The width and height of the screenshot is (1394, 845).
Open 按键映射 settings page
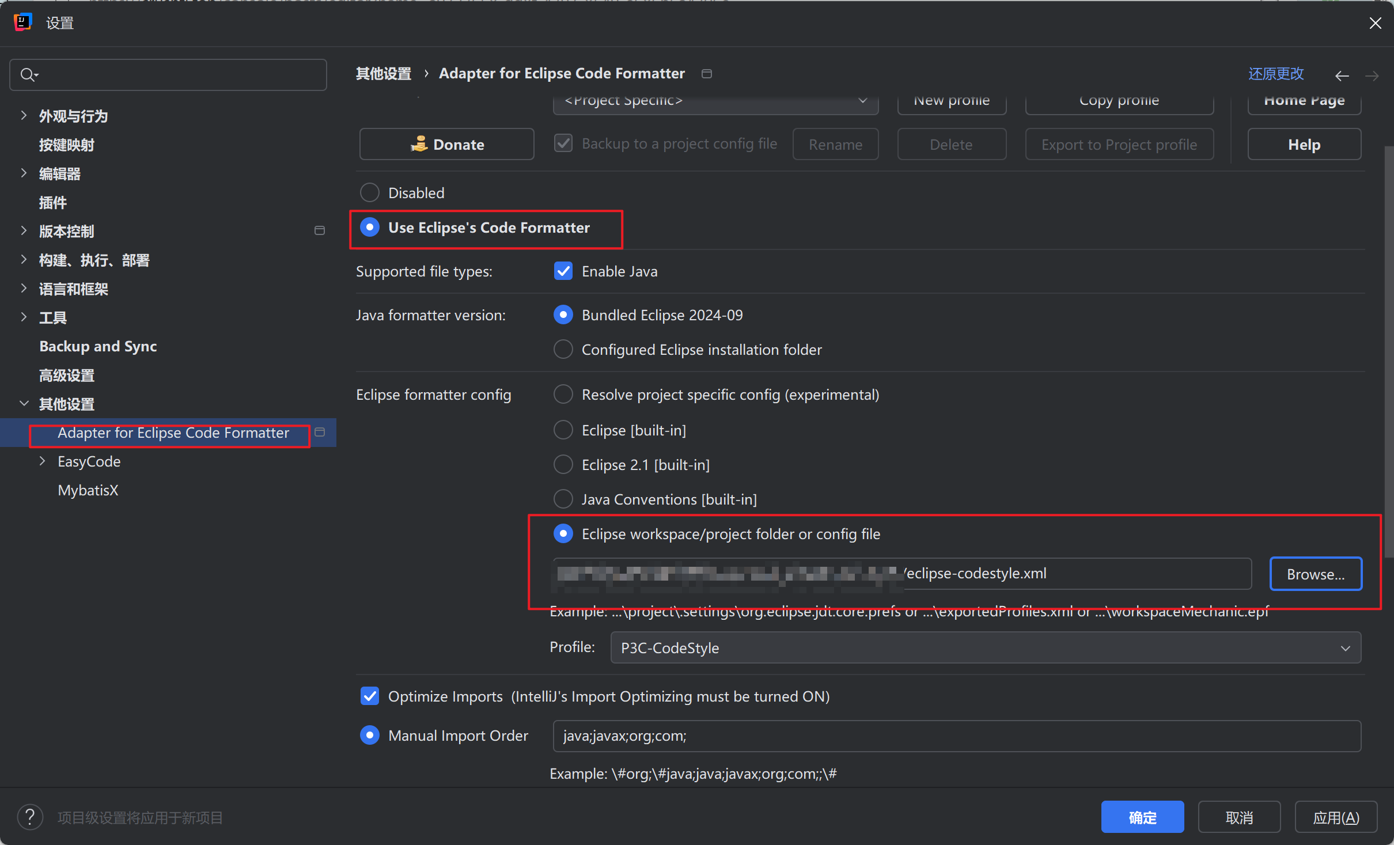click(67, 145)
